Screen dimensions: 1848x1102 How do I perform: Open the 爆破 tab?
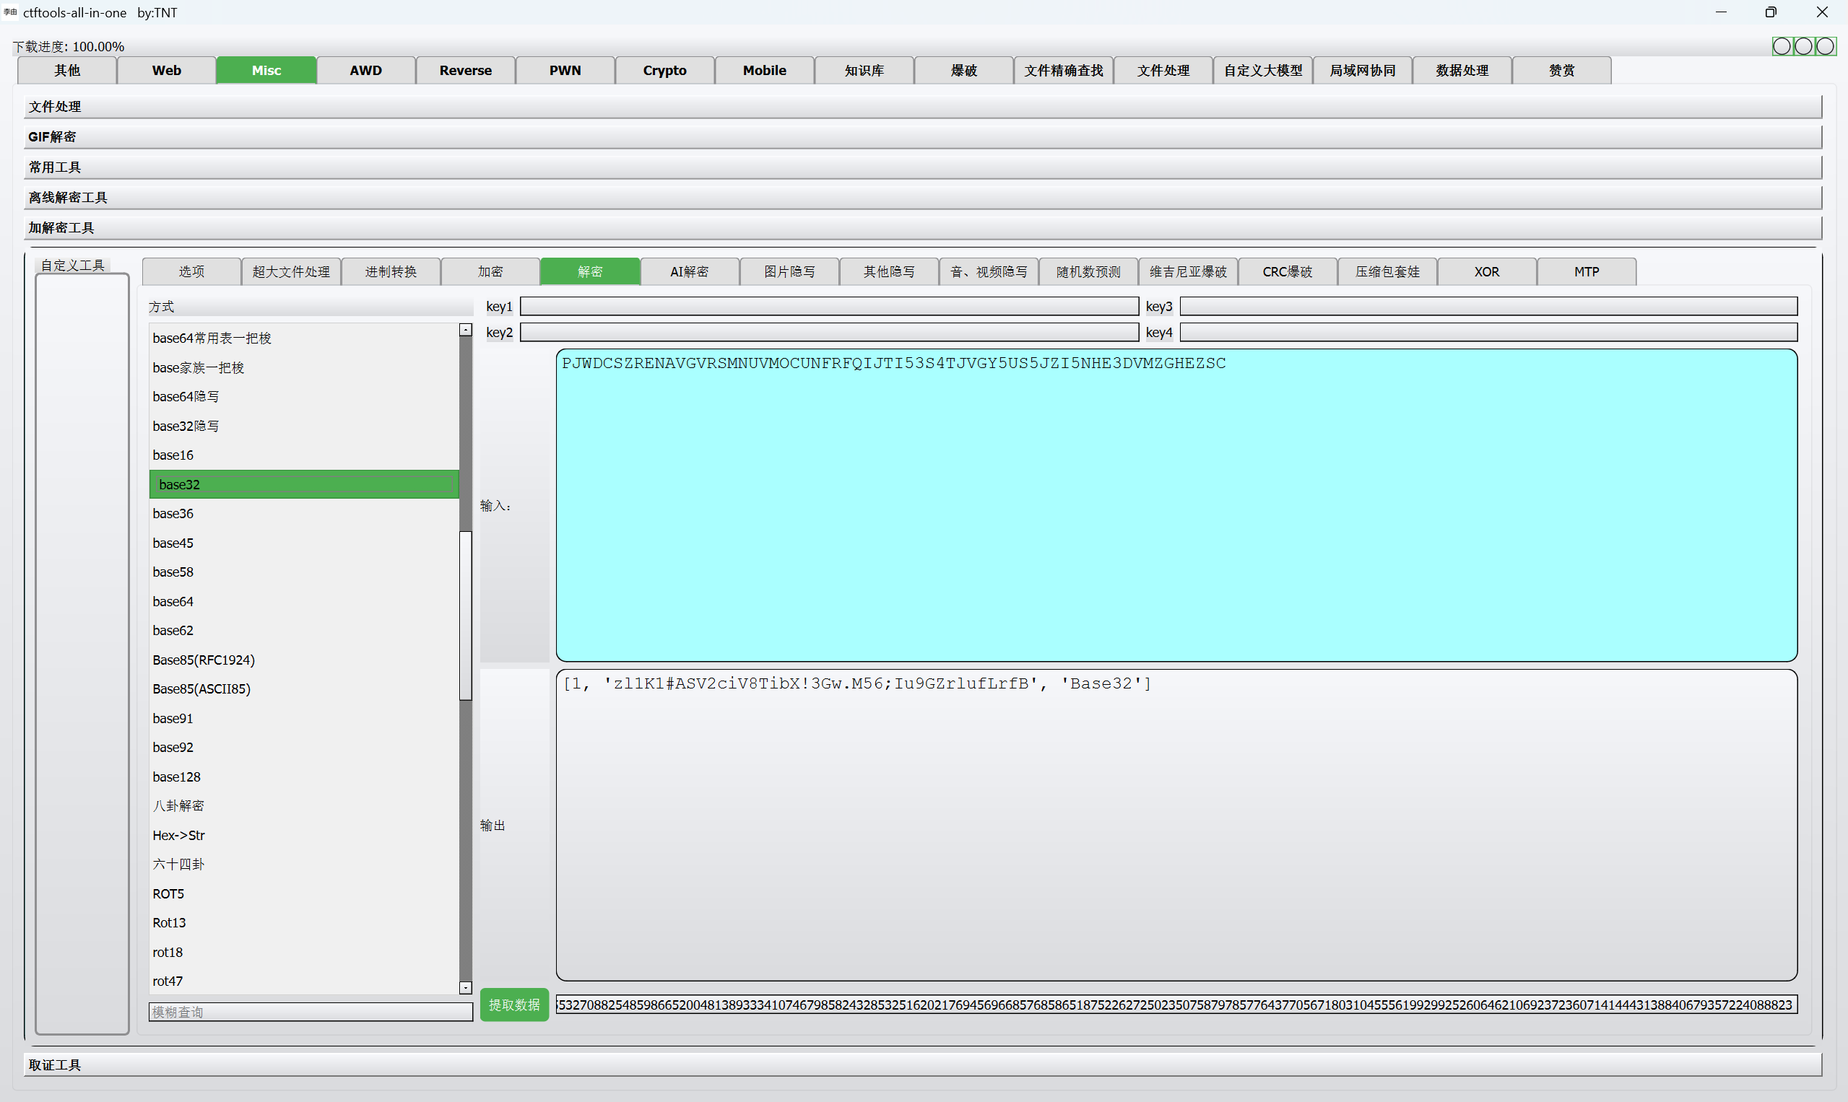tap(963, 71)
